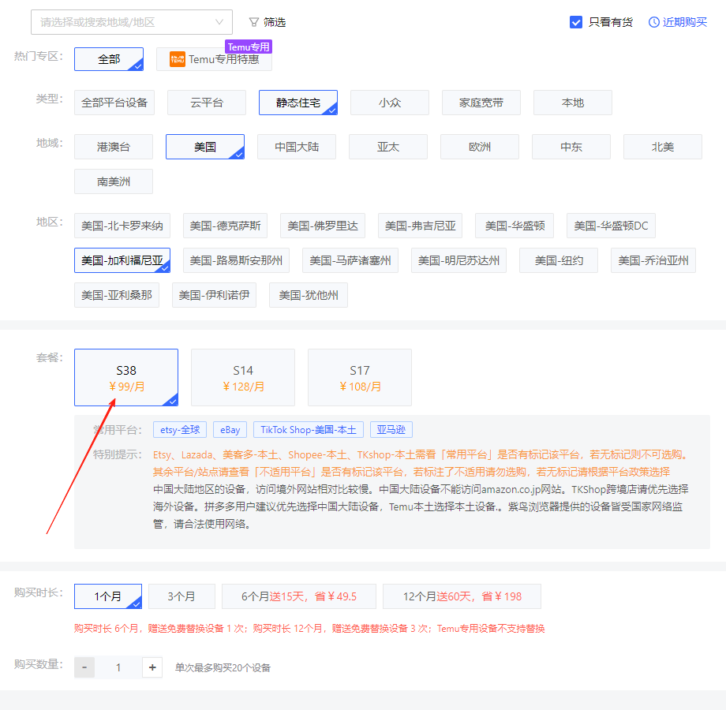
Task: Pick area 美国-路易斯安那州
Action: (x=236, y=260)
